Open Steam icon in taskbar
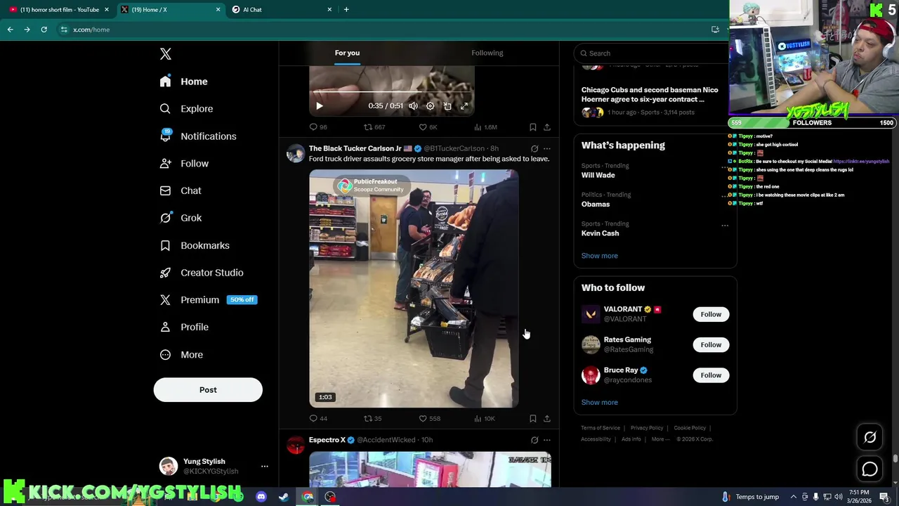The image size is (899, 506). click(x=284, y=497)
